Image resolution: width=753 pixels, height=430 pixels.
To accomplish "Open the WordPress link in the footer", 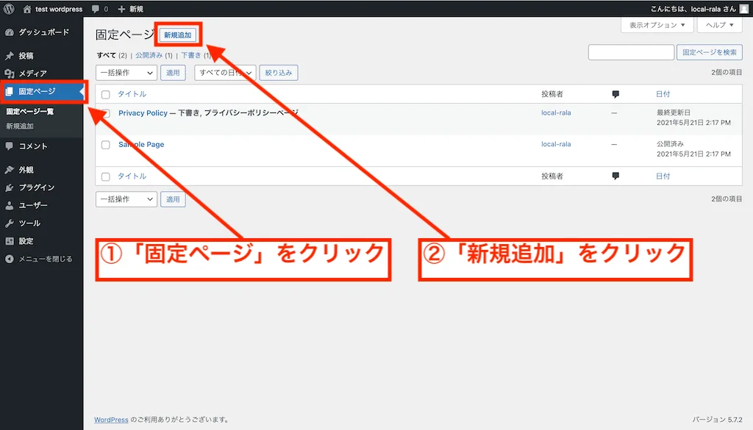I will point(111,420).
